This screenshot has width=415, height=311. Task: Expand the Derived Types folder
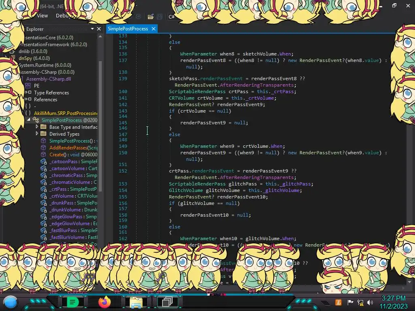point(37,134)
